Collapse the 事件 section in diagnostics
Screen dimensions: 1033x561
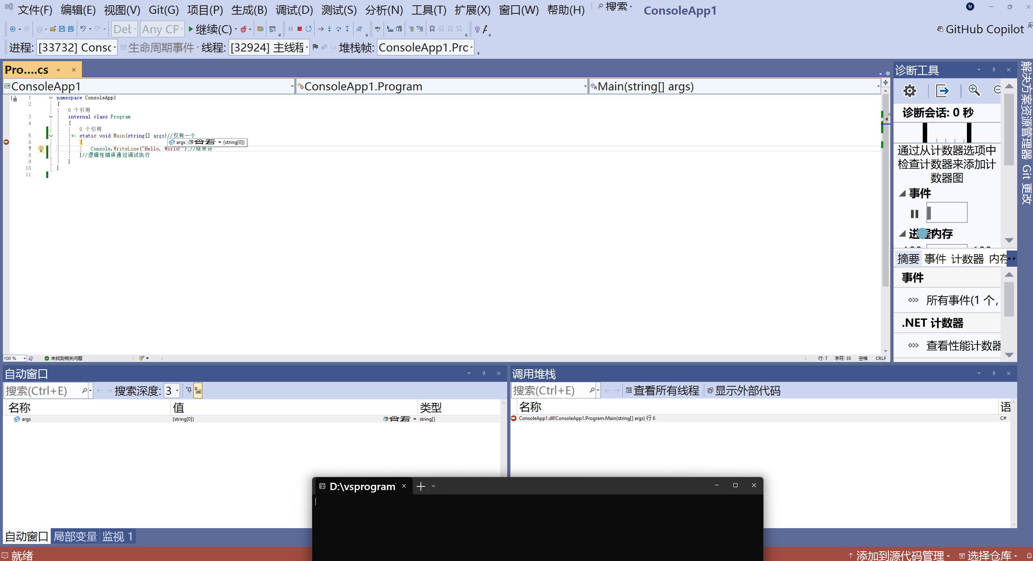click(x=902, y=193)
